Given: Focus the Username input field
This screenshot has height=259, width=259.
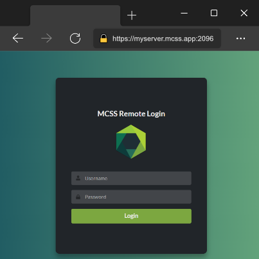Looking at the screenshot, I should click(x=131, y=178).
